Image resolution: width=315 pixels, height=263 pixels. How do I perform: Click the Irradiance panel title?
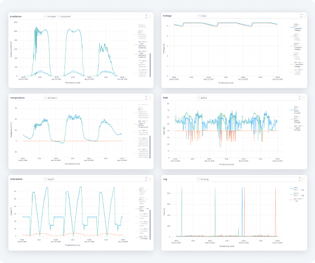(16, 16)
